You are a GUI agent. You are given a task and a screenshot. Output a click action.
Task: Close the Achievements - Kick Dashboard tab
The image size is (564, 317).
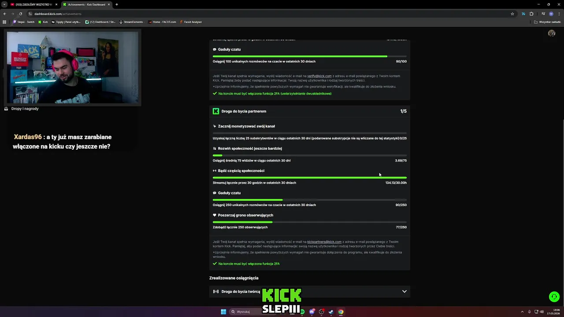(109, 4)
